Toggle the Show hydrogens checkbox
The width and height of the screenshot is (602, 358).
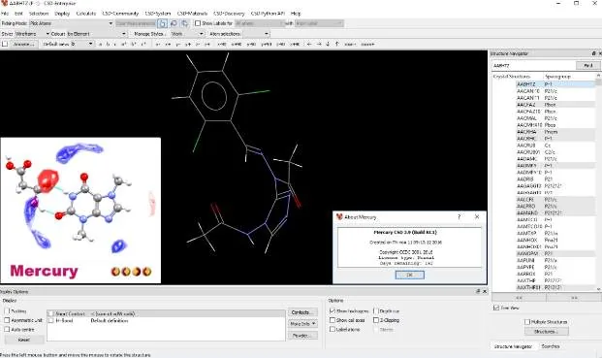[333, 310]
